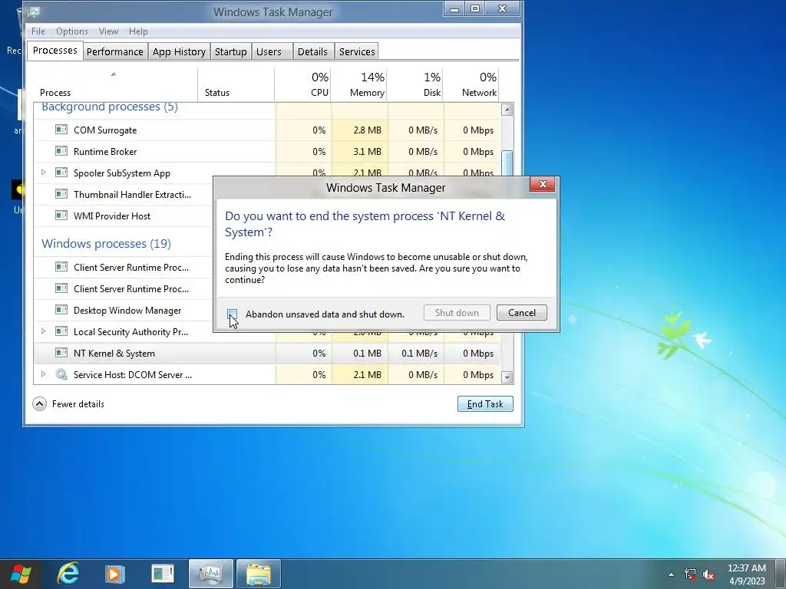Sort processes by Memory column
This screenshot has width=786, height=589.
359,84
